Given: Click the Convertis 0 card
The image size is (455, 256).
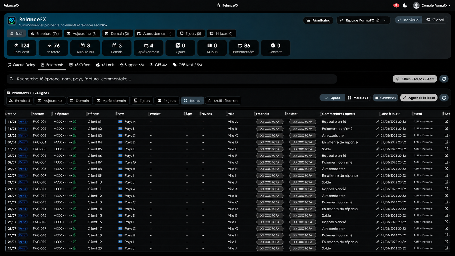Looking at the screenshot, I should pos(275,48).
